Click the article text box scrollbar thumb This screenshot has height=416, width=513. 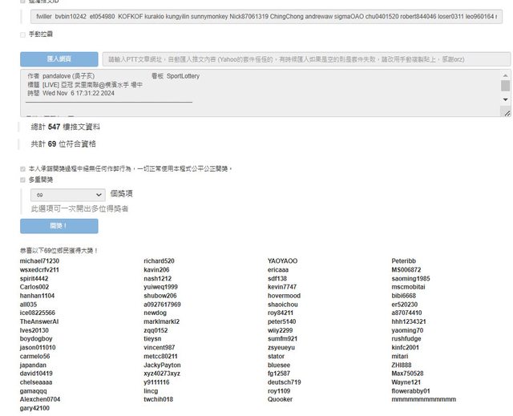pos(505,85)
